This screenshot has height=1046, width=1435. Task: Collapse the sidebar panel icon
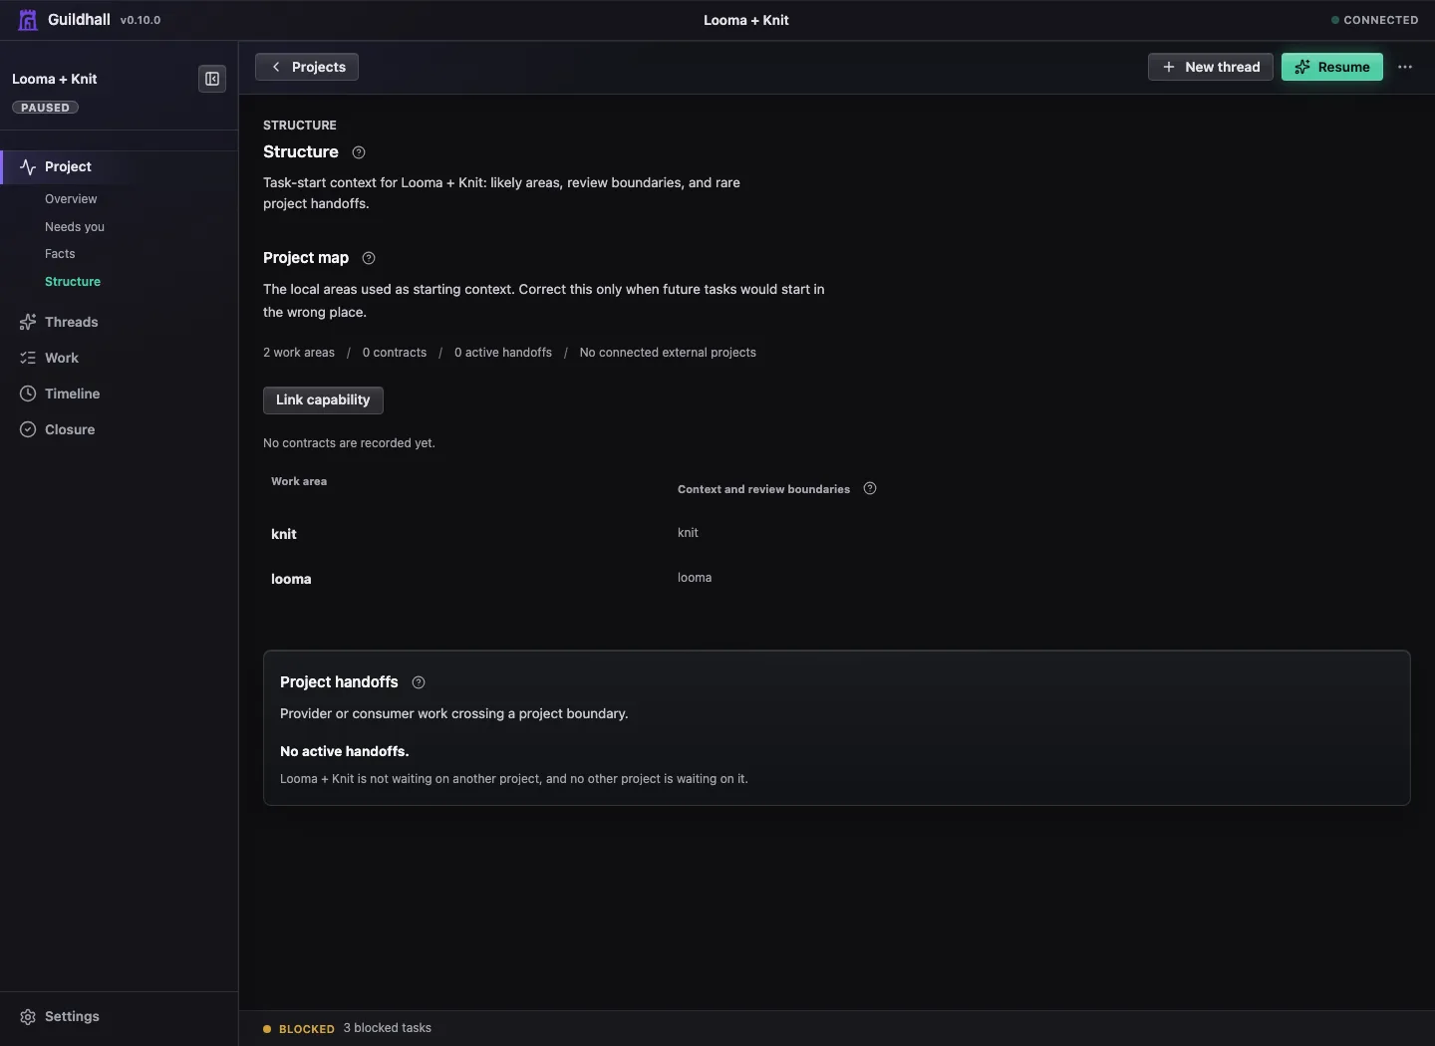tap(212, 79)
